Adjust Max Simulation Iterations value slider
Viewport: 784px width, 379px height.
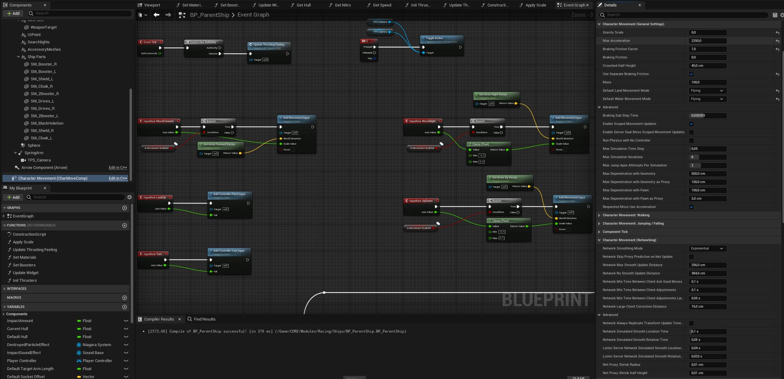pyautogui.click(x=707, y=157)
